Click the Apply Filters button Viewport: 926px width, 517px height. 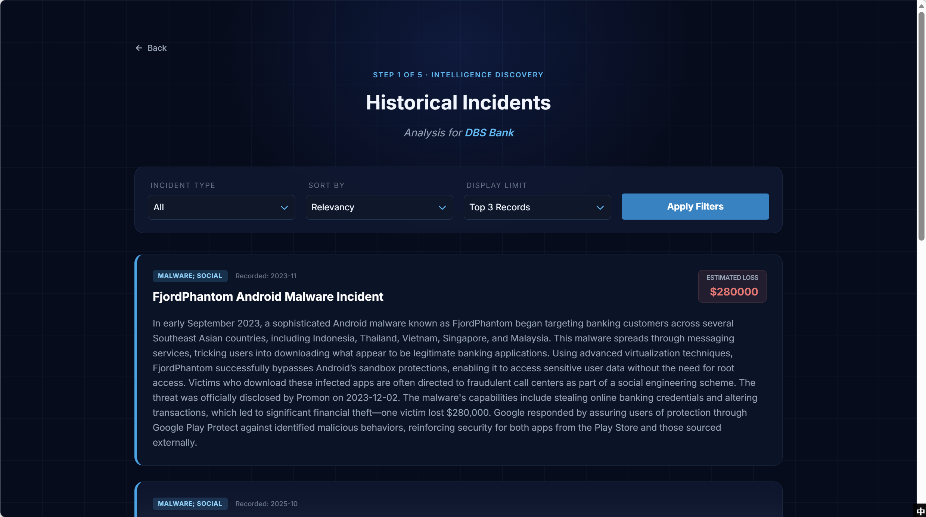695,207
